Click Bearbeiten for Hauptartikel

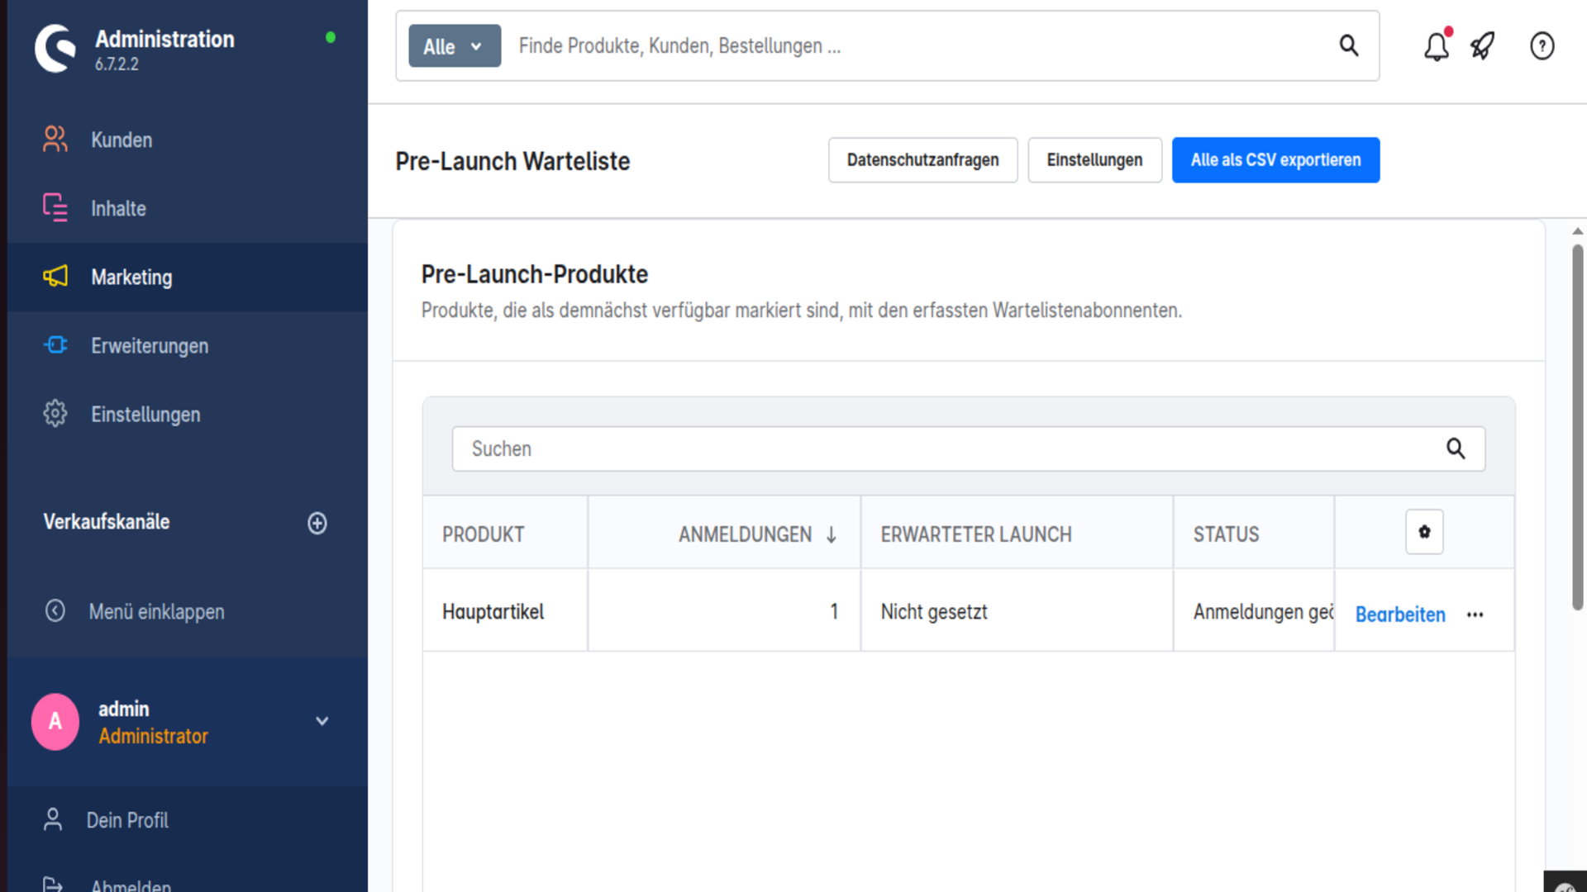[1400, 614]
